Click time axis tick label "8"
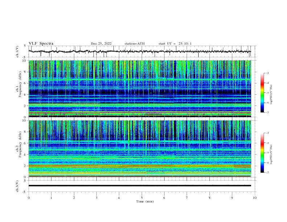287x222 pixels. 209,198
